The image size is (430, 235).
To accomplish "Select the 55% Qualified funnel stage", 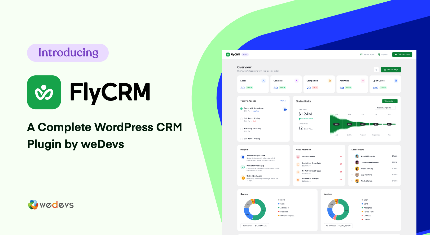I will [349, 124].
